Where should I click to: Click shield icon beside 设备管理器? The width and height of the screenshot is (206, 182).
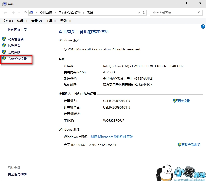(4, 39)
